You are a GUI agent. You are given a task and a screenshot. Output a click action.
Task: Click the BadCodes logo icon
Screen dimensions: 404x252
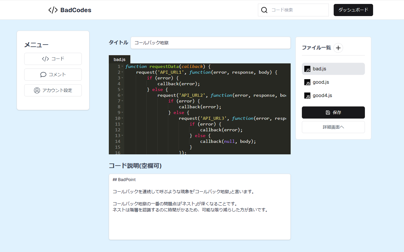point(53,10)
